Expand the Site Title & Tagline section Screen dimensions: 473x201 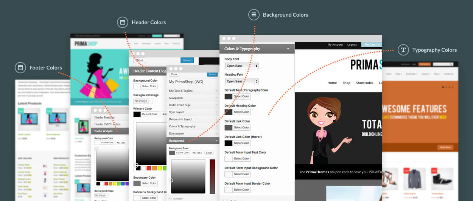click(x=193, y=91)
